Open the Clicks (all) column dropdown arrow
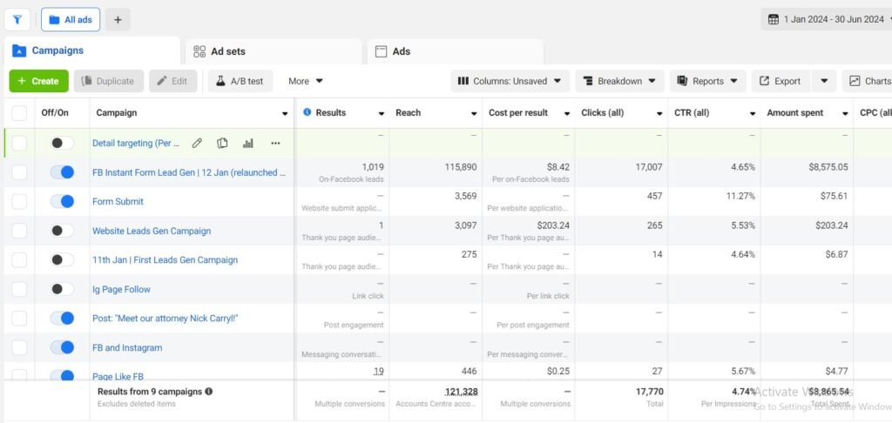This screenshot has width=892, height=423. click(659, 114)
